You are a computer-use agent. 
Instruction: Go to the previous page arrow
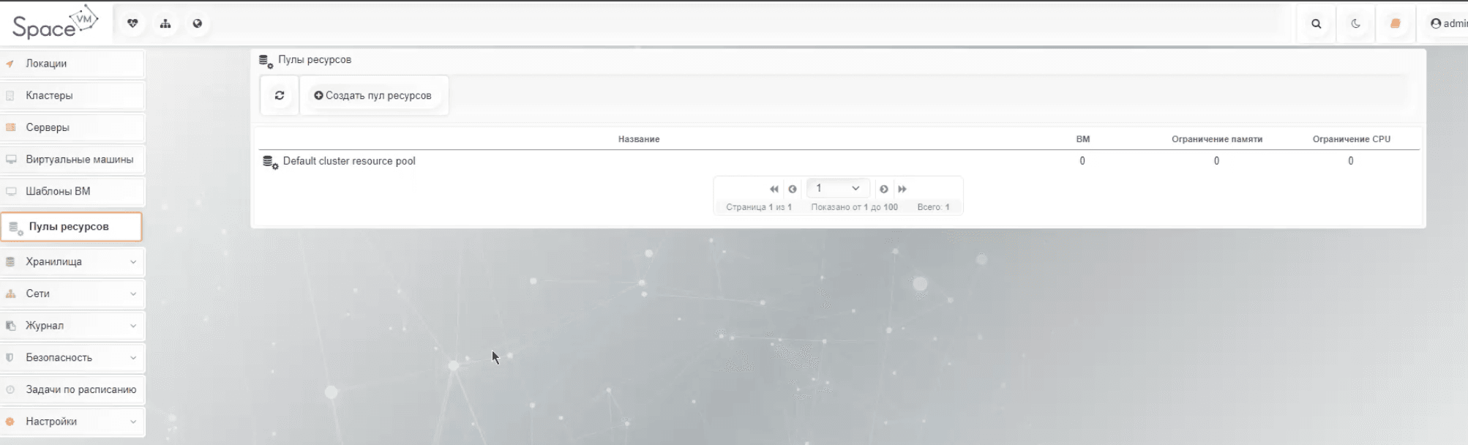[x=792, y=189]
